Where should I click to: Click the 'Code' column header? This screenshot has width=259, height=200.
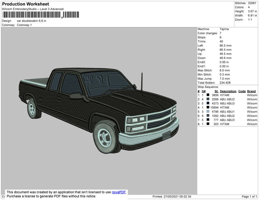point(242,91)
